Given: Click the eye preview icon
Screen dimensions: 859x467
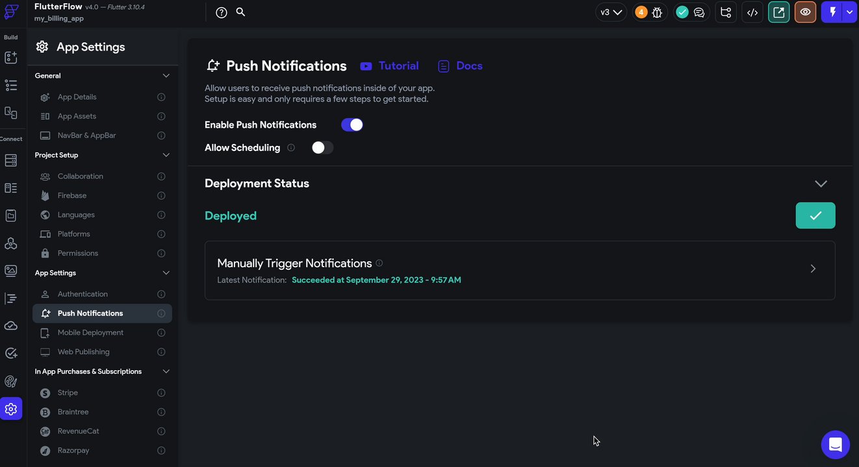Looking at the screenshot, I should point(805,12).
